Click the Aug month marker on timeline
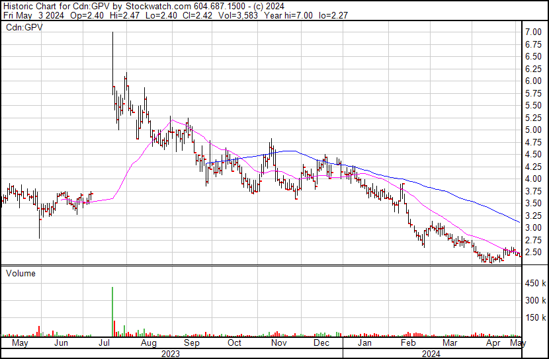 tap(148, 343)
